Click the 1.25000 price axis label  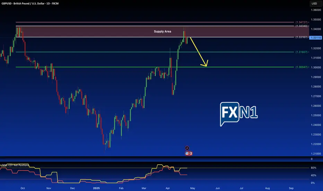pyautogui.click(x=316, y=115)
